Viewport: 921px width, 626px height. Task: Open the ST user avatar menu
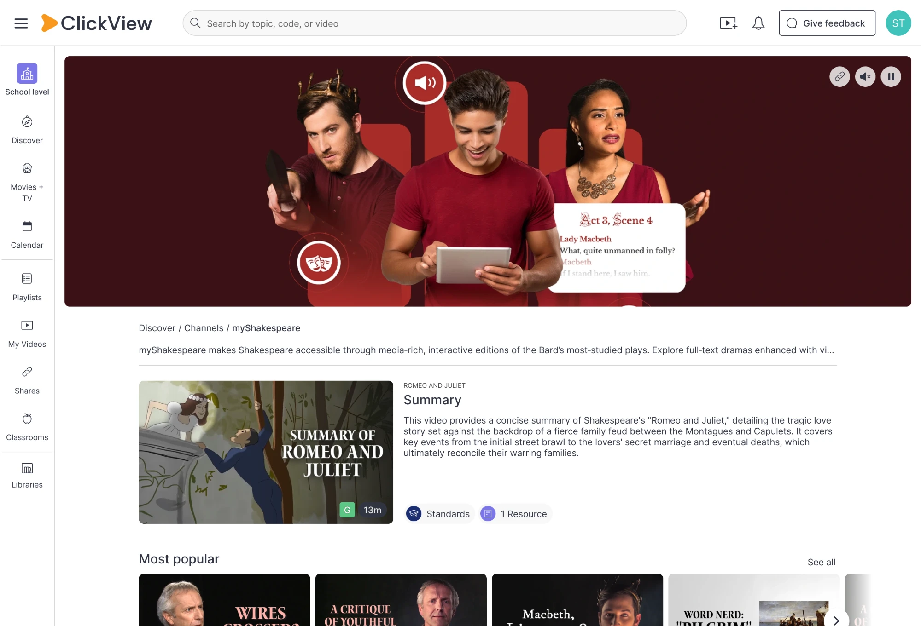pos(898,23)
